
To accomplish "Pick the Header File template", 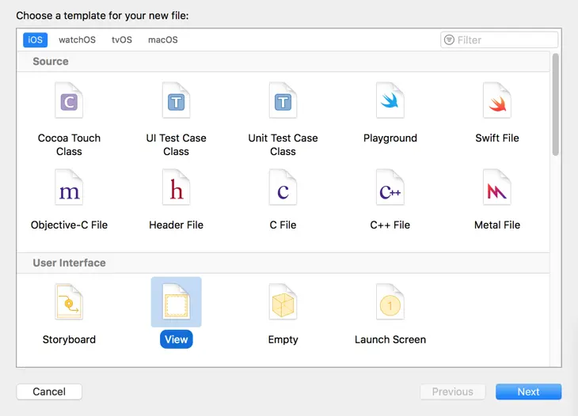I will click(176, 189).
